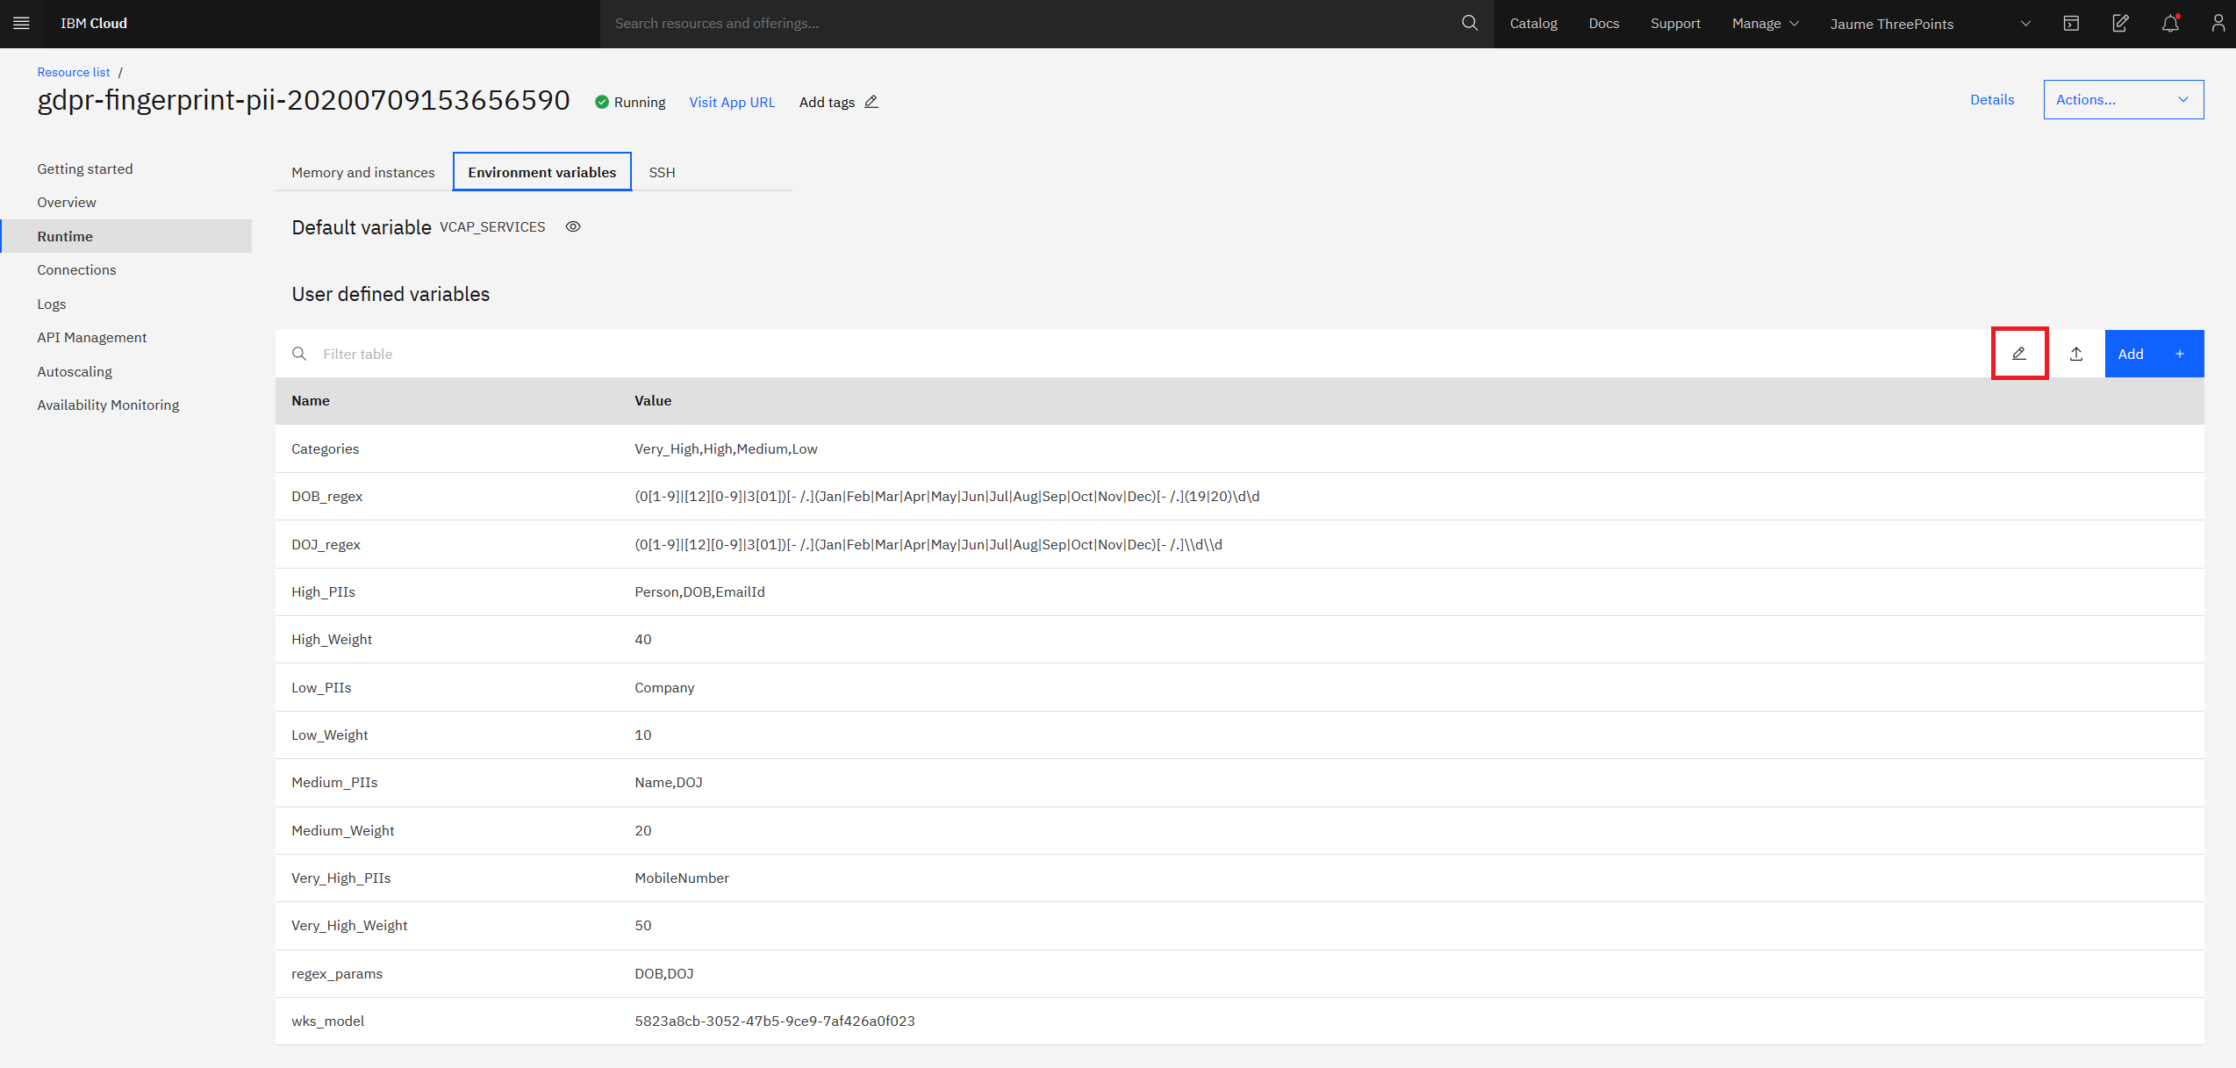The width and height of the screenshot is (2236, 1068).
Task: Click the Add variable button
Action: (2154, 354)
